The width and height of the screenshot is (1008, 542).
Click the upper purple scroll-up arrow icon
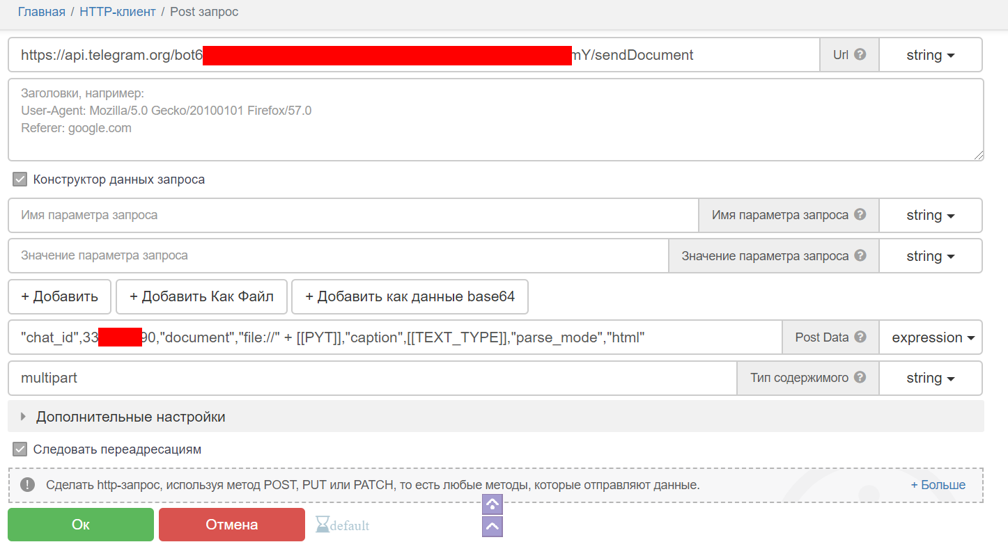coord(493,504)
